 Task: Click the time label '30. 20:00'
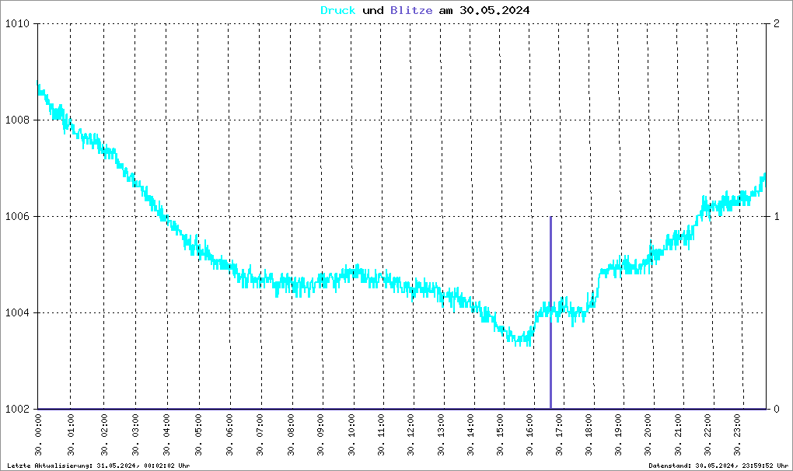click(x=648, y=435)
